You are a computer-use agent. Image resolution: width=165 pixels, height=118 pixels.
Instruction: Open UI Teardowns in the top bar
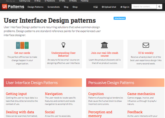(50, 1)
